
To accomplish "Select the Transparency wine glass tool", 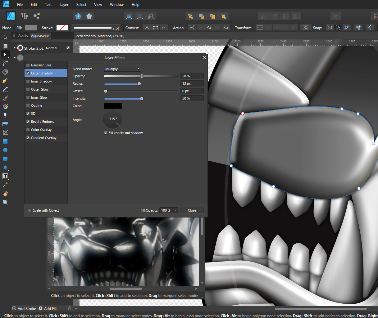I will [x=5, y=115].
